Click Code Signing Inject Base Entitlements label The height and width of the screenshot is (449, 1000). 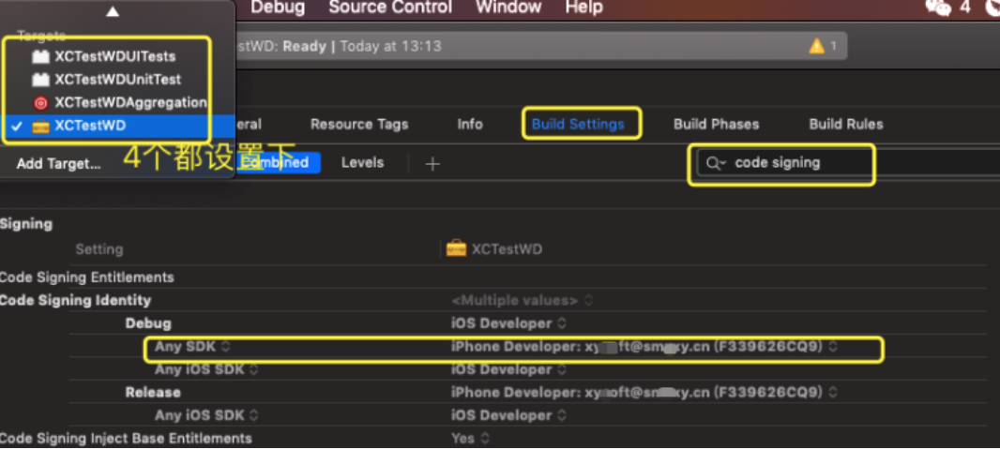pyautogui.click(x=126, y=438)
